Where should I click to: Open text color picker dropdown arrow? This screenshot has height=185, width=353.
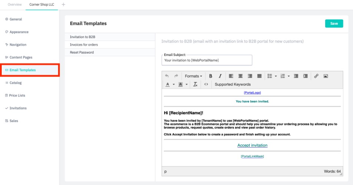click(174, 84)
